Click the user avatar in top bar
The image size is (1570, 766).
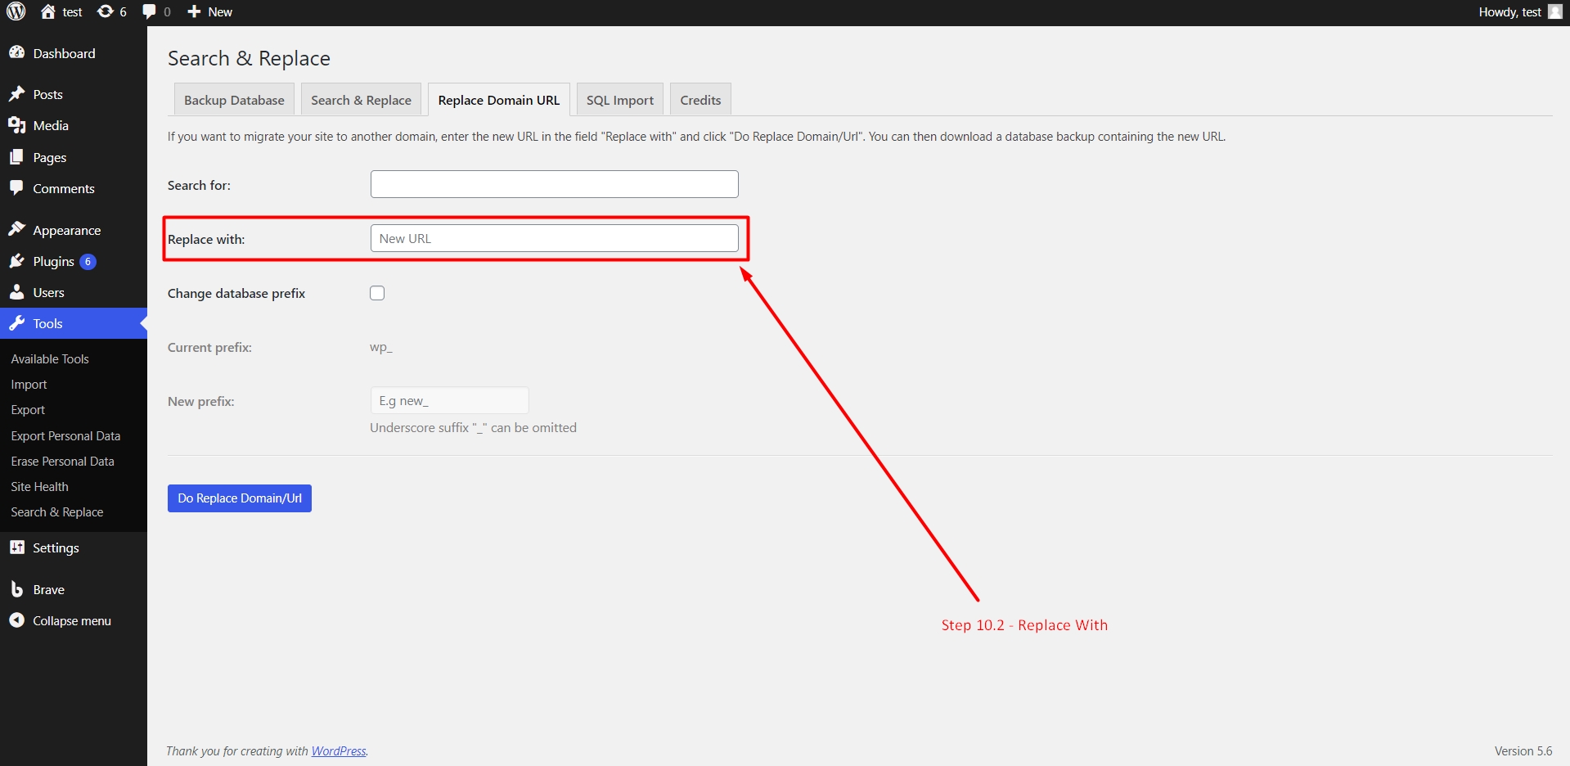point(1555,11)
